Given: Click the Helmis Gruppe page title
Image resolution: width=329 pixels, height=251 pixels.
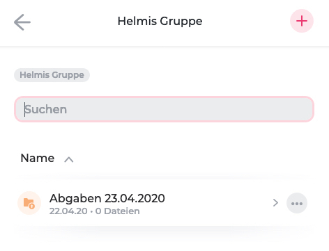Looking at the screenshot, I should 160,21.
